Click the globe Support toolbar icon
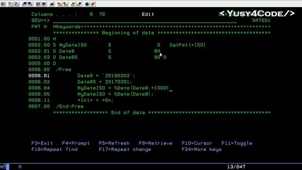Image resolution: width=302 pixels, height=170 pixels. click(x=87, y=4)
